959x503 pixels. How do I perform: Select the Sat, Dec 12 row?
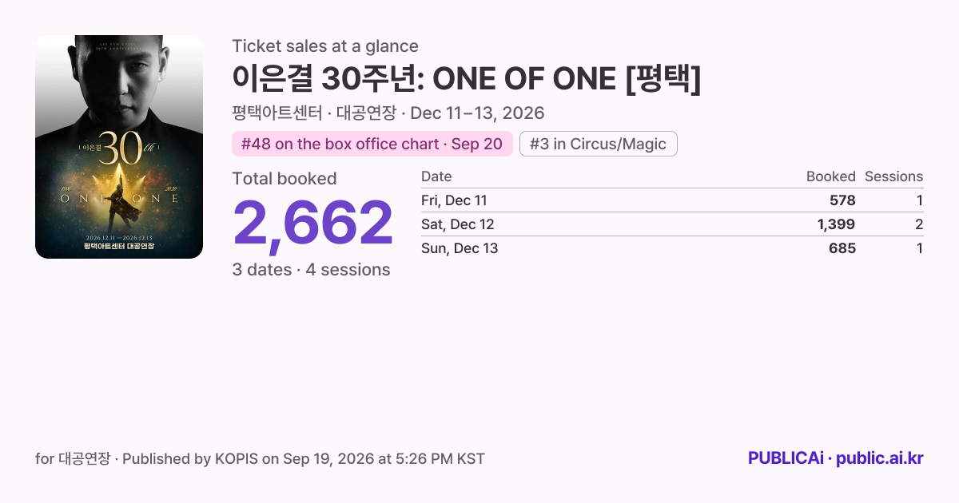point(672,224)
